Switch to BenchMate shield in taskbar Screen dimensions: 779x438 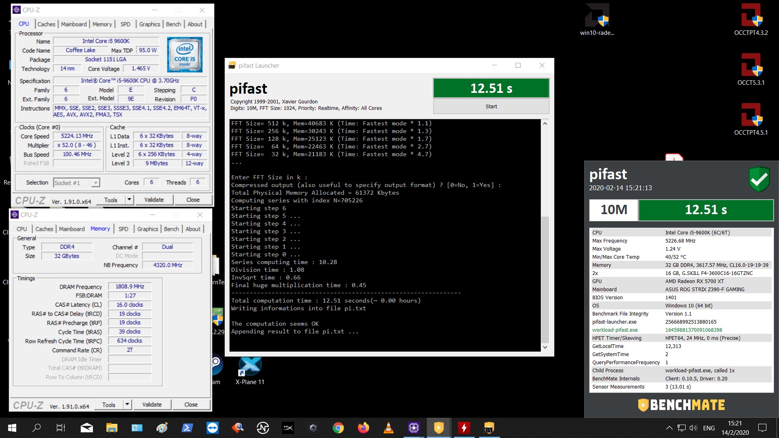point(439,428)
